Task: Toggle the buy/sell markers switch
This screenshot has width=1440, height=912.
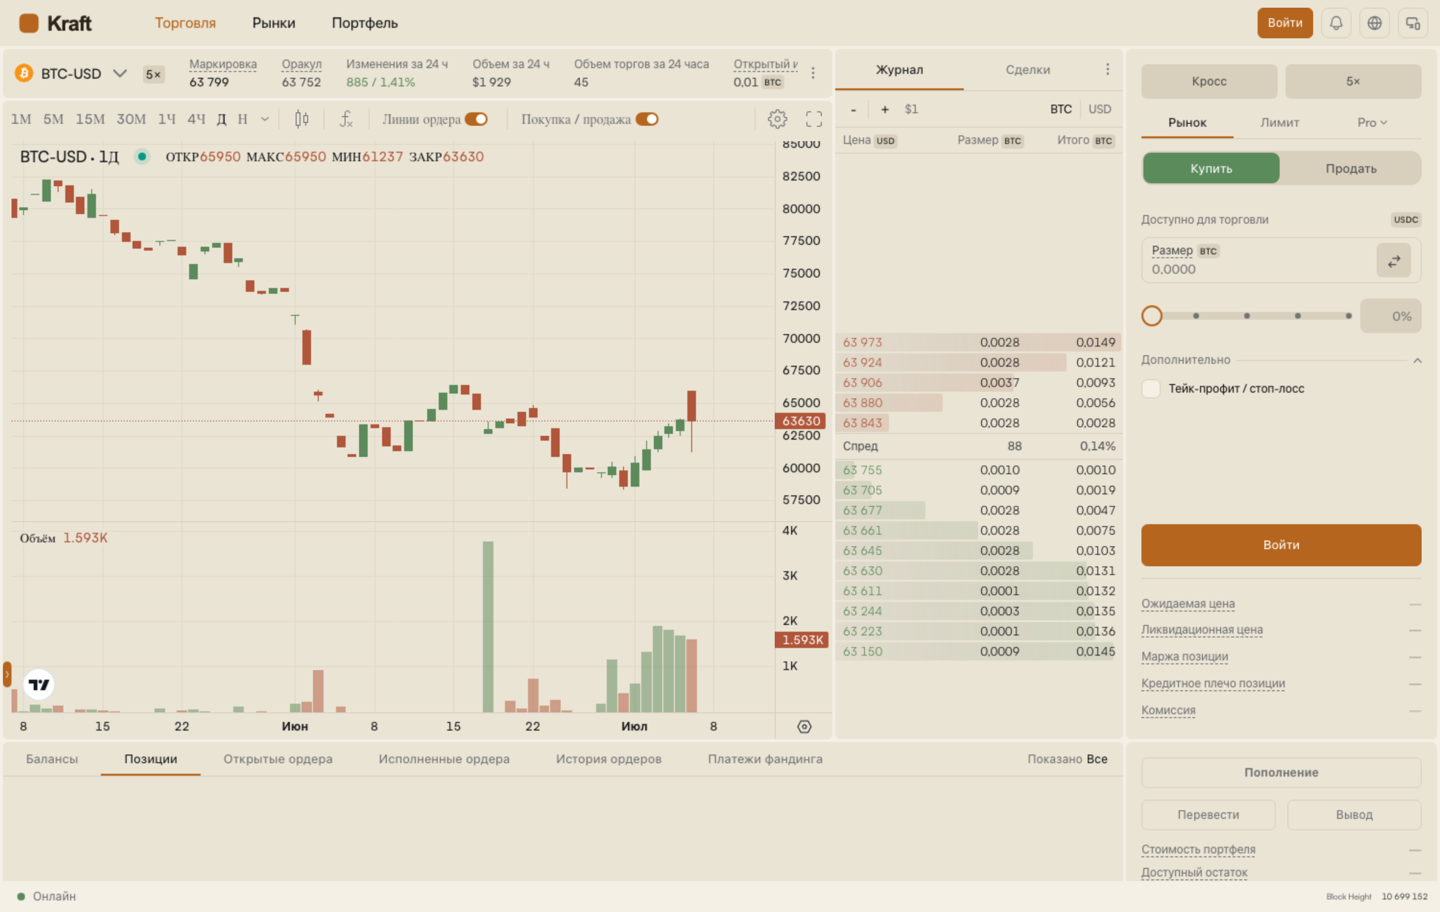Action: click(647, 119)
